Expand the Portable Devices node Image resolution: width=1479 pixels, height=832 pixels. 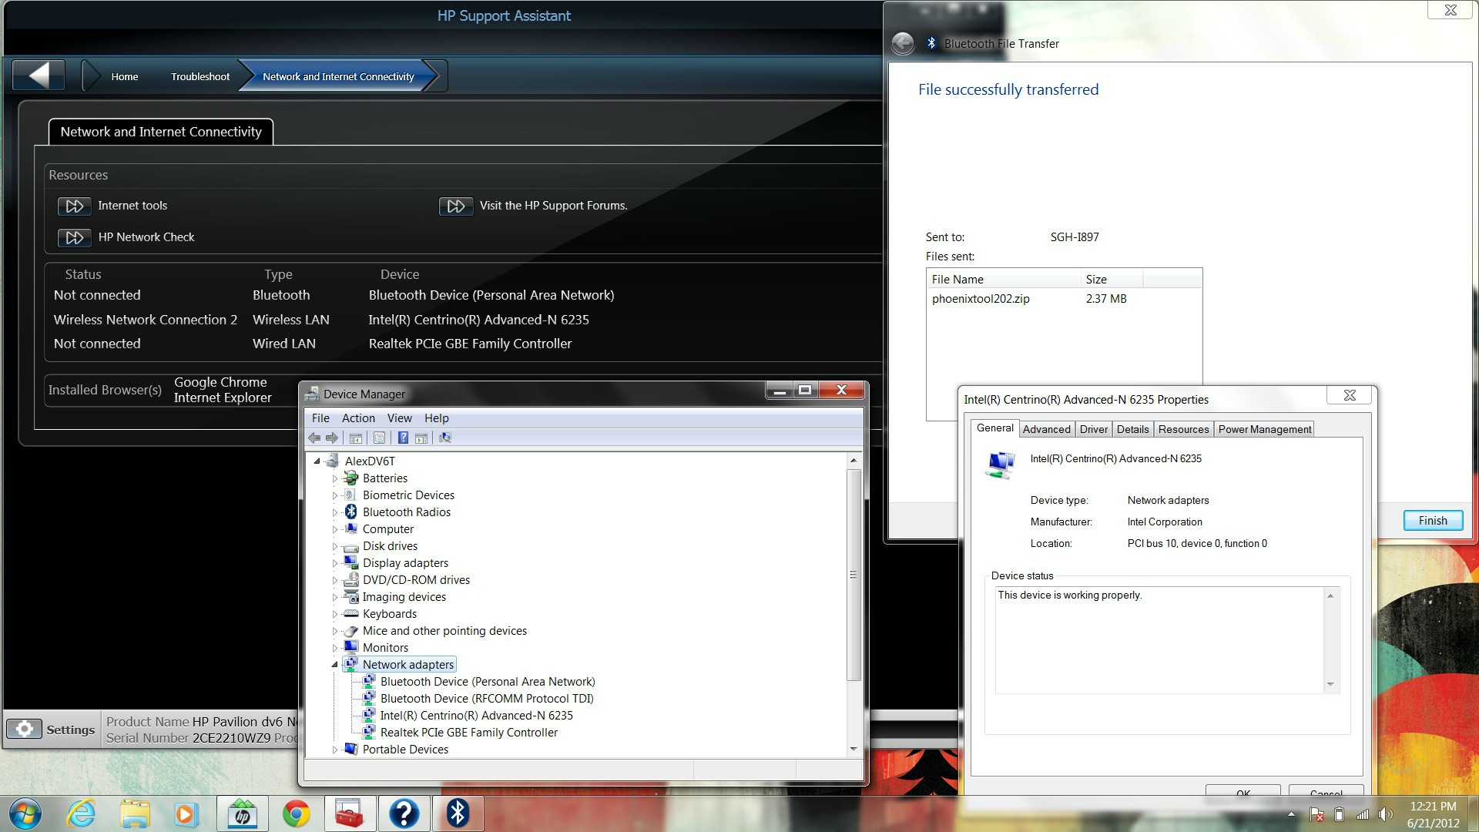tap(334, 750)
